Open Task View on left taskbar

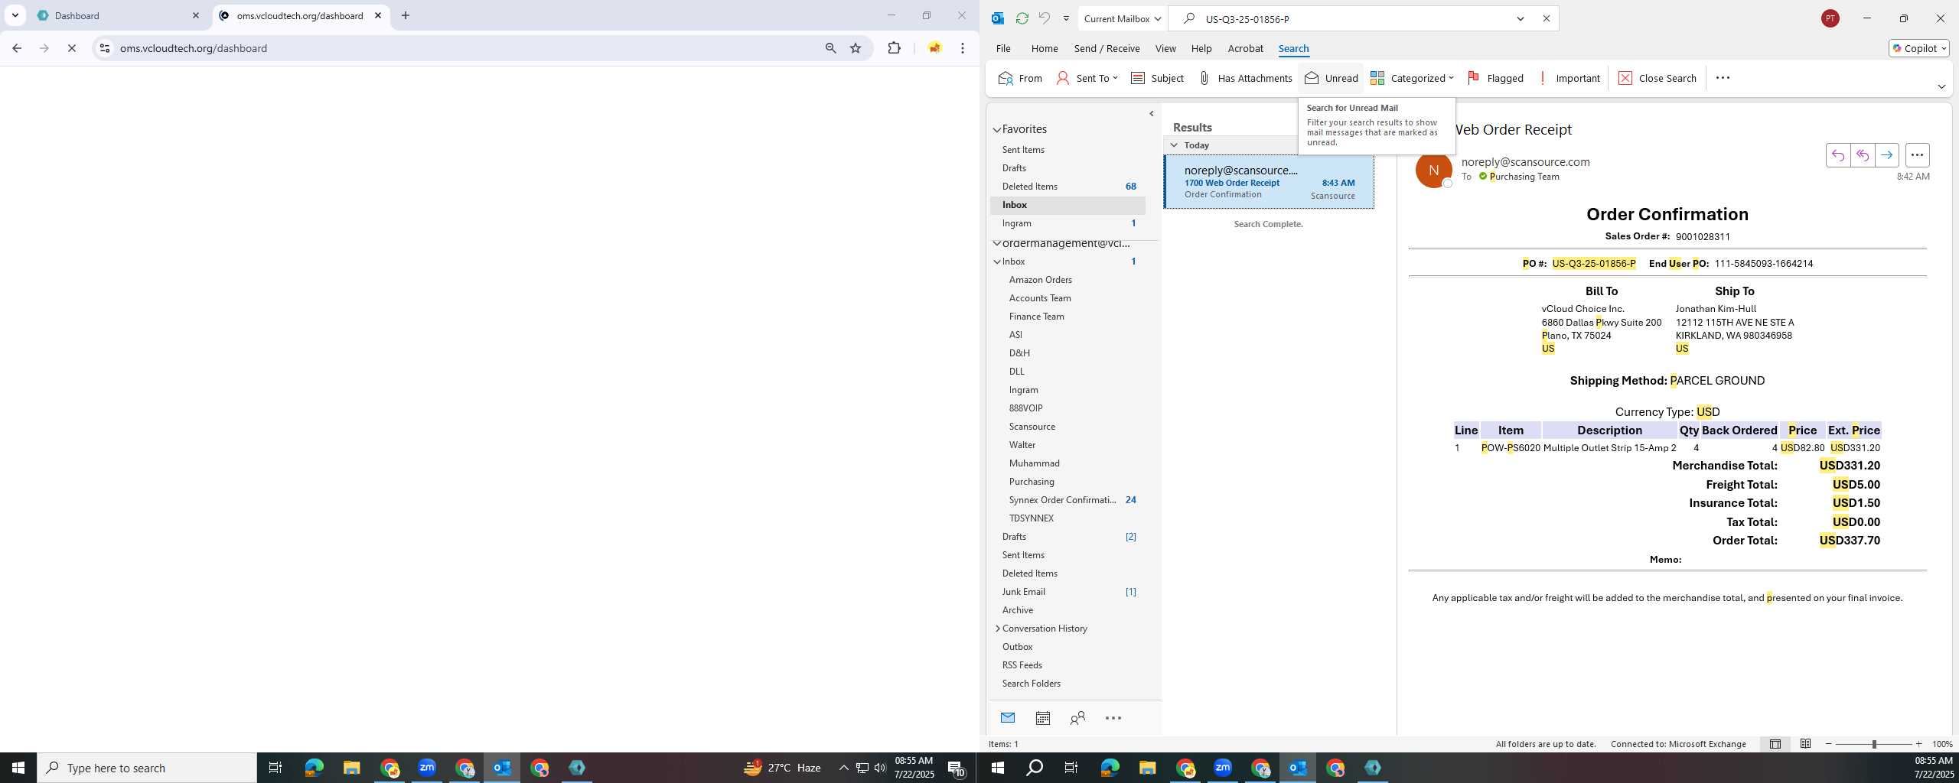tap(275, 768)
